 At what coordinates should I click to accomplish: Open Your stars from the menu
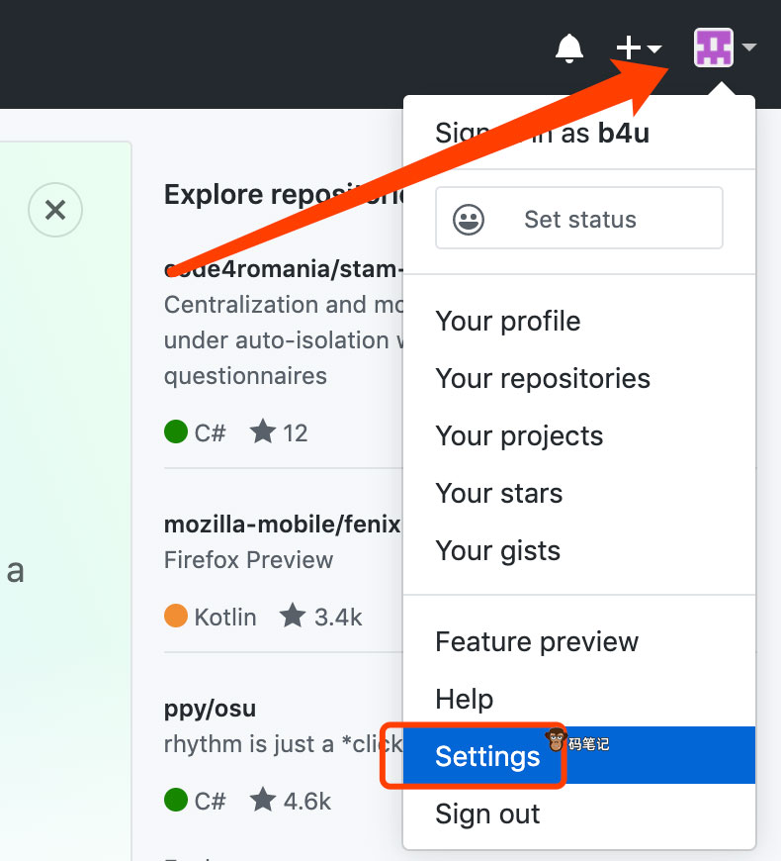point(499,494)
